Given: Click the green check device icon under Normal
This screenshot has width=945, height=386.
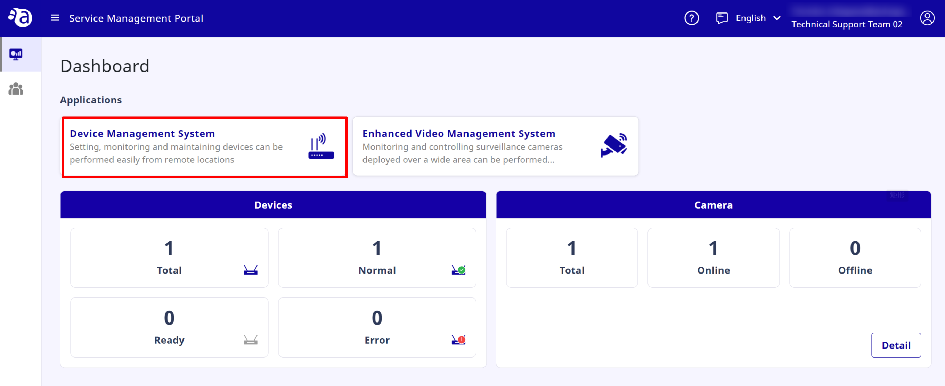Looking at the screenshot, I should 458,271.
